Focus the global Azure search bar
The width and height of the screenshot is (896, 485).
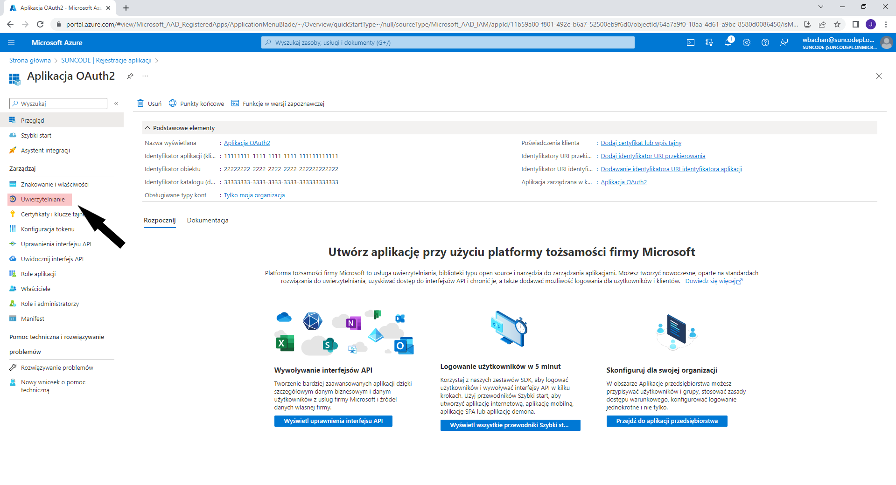pyautogui.click(x=448, y=42)
